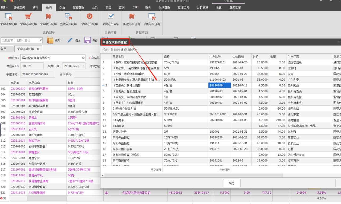This screenshot has height=204, width=341.
Task: Click the 保存 floppy disk icon
Action: point(87,40)
